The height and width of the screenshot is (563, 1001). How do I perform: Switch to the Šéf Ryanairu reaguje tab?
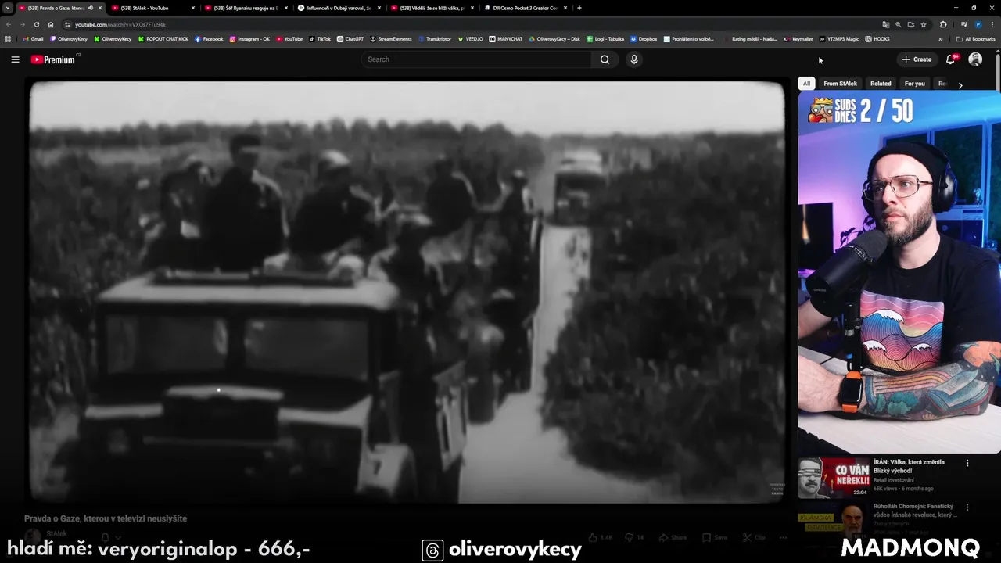click(246, 8)
